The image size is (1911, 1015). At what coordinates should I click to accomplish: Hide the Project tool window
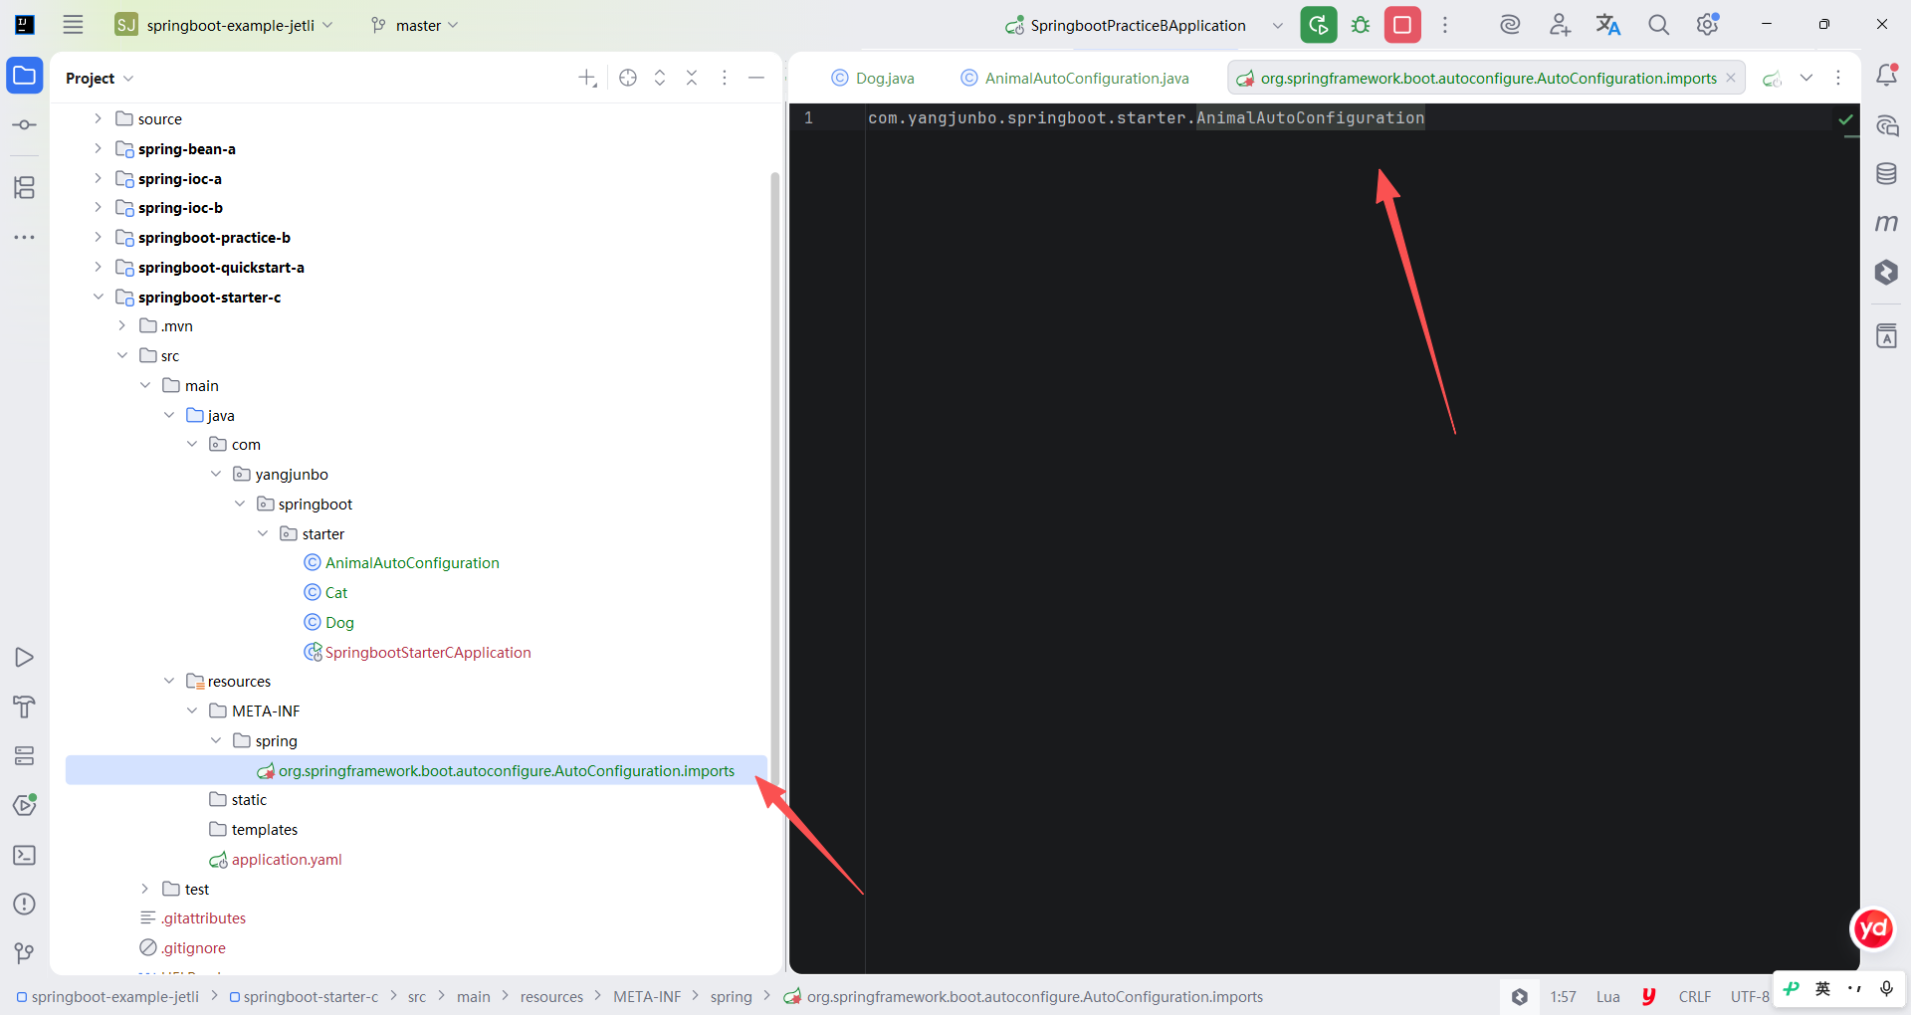756,78
